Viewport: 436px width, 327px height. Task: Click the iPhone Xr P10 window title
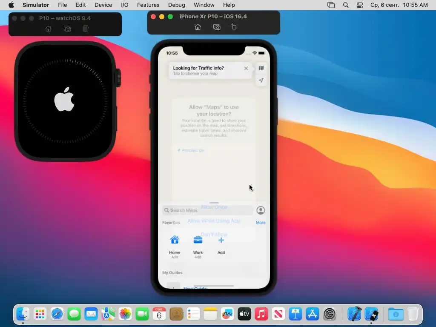point(213,17)
